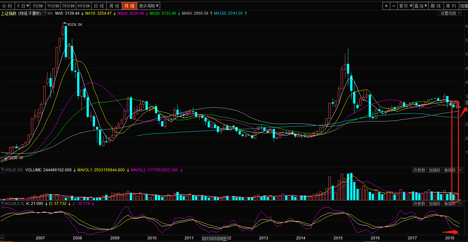Click the 2011/07/29 date marker on timeline
Screen dimensions: 468x242
tap(214, 238)
